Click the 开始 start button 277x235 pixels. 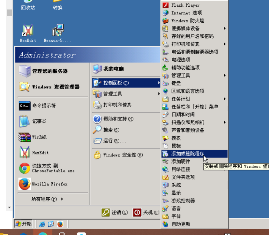click(24, 224)
